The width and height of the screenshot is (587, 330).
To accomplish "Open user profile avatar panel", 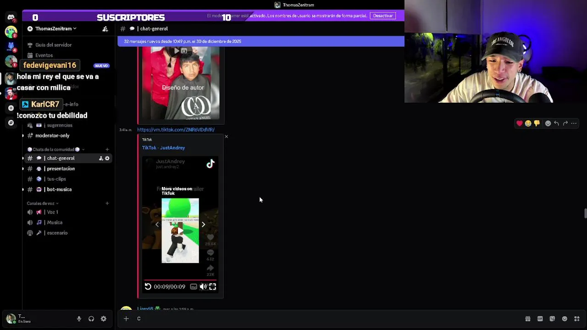I will tap(18, 319).
